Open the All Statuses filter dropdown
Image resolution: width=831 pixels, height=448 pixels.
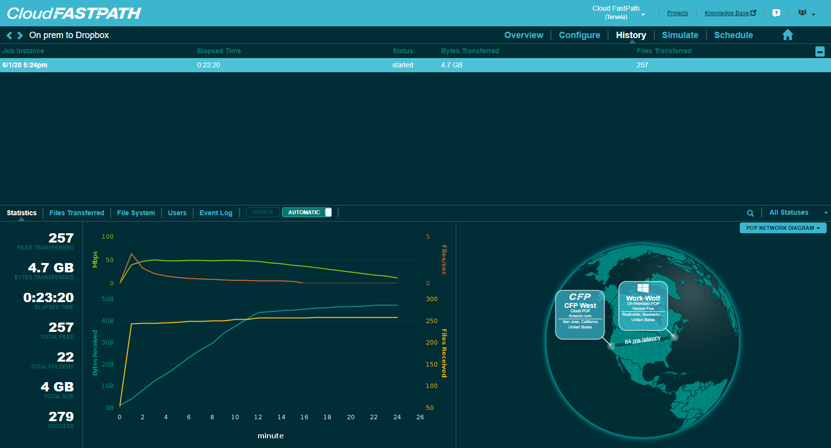[x=797, y=213]
